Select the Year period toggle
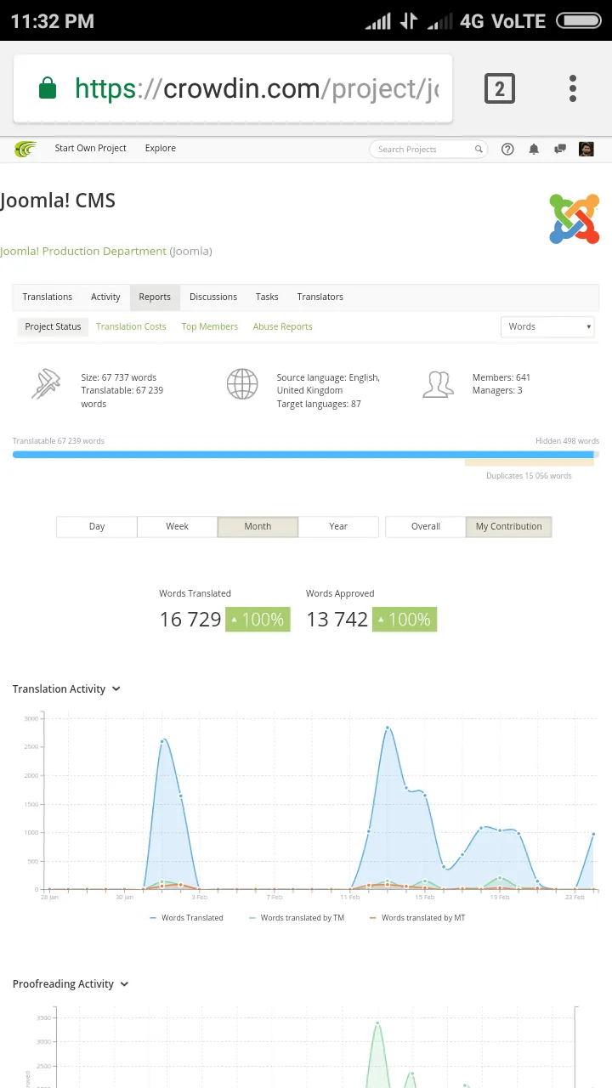Screen dimensions: 612x1088 [x=338, y=526]
